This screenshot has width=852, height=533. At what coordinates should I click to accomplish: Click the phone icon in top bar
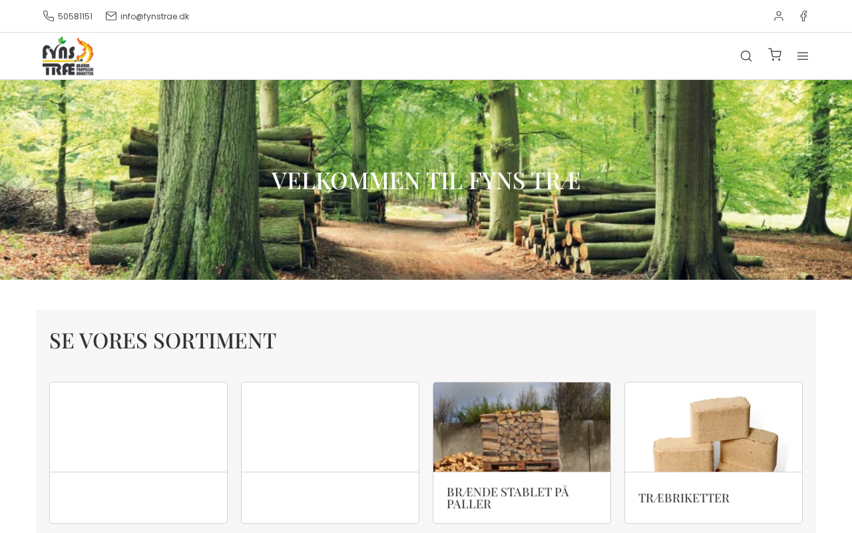(x=49, y=16)
